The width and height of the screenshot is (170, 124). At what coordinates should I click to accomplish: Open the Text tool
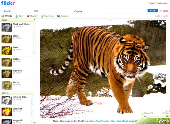tap(19, 16)
